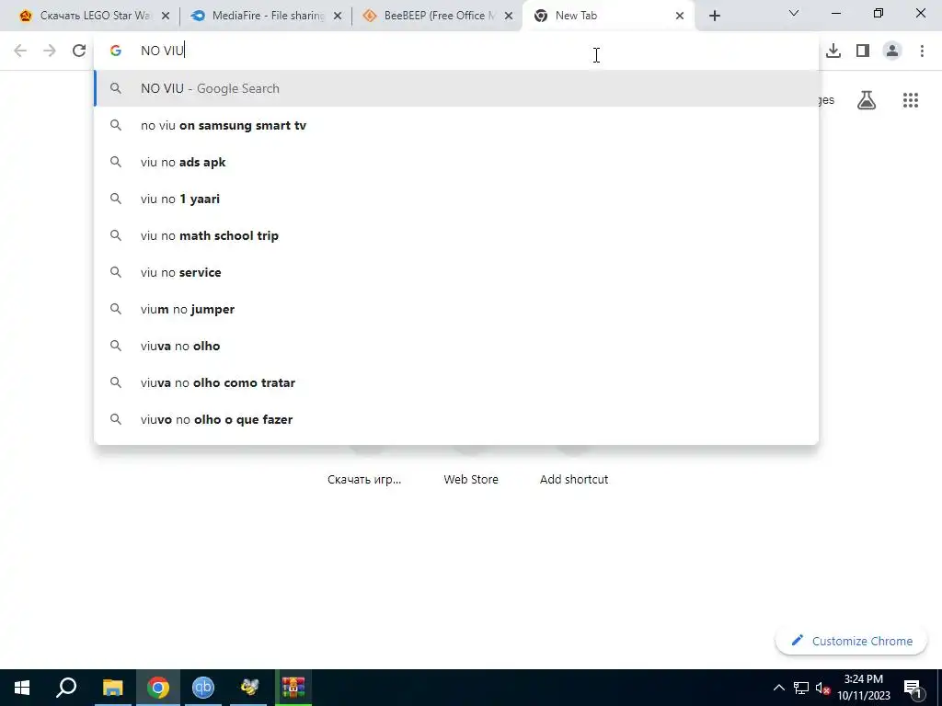Select suggestion viu no ads apk

456,162
